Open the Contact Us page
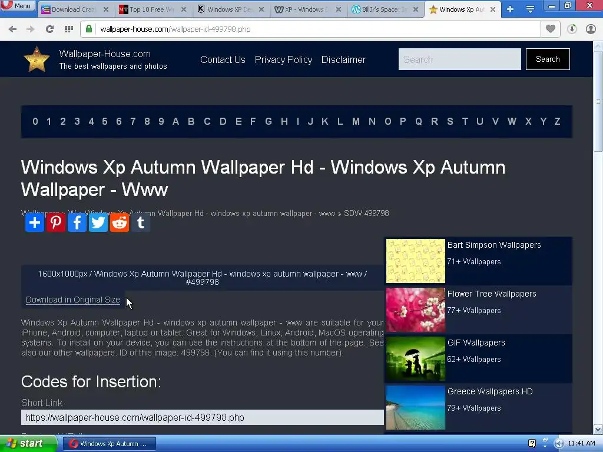This screenshot has height=452, width=603. tap(223, 59)
